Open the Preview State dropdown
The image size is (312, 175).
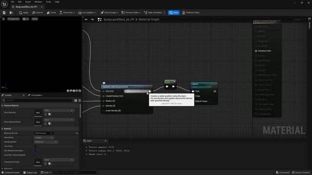[x=131, y=13]
